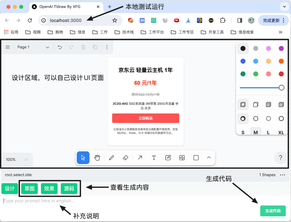Delete selected shape with trash icon
The image size is (291, 222).
tap(83, 47)
